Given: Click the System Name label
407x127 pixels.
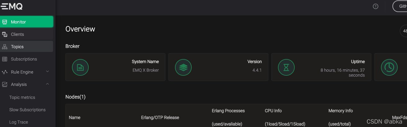Looking at the screenshot, I should [x=145, y=61].
